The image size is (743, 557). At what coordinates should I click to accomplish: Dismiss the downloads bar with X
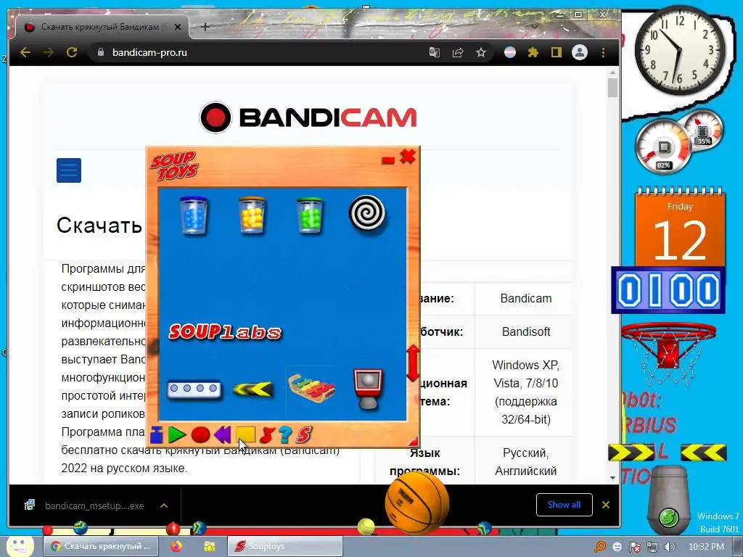(x=606, y=505)
